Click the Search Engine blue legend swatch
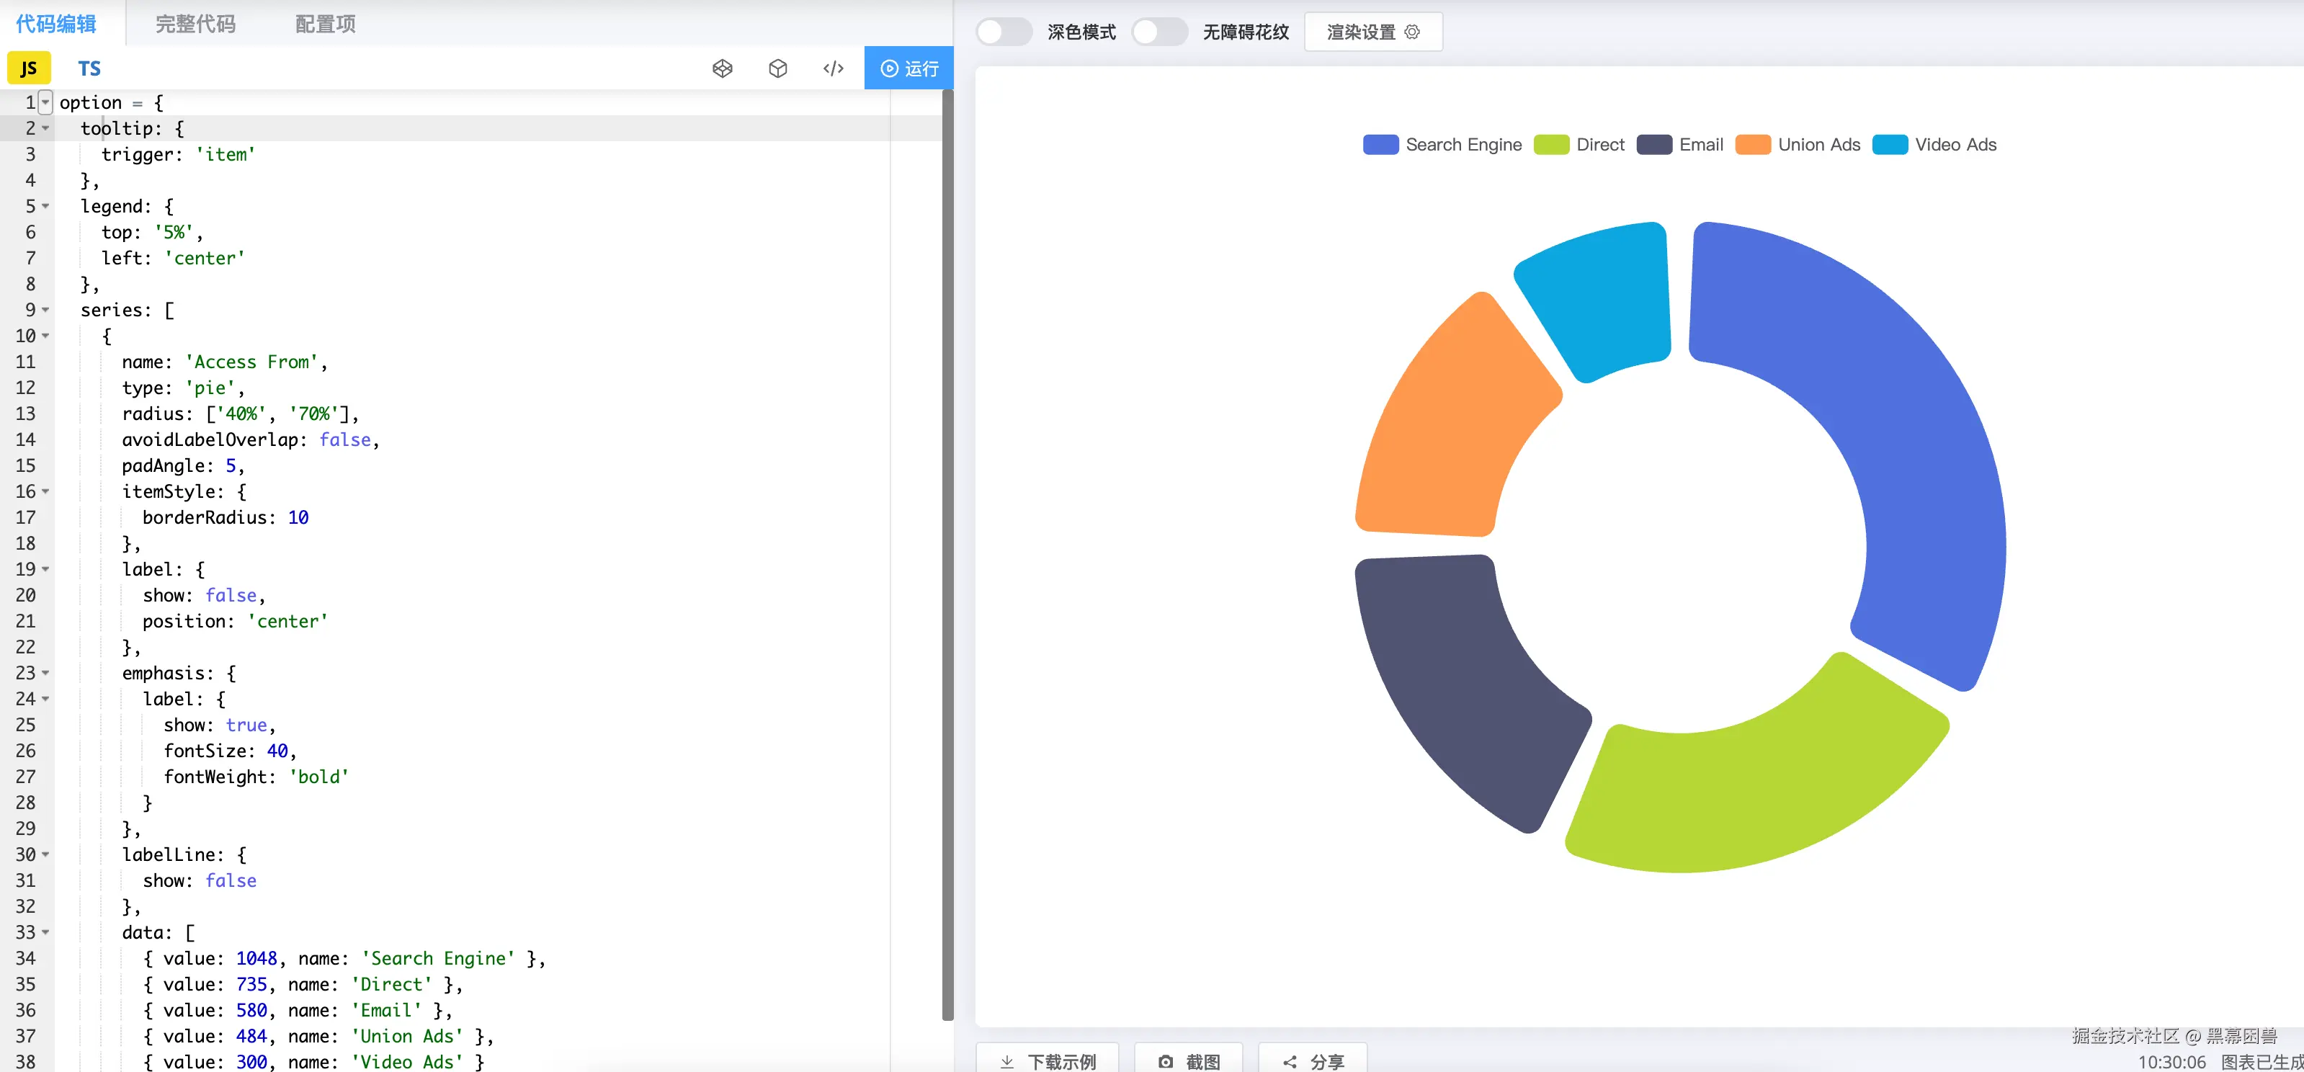Viewport: 2304px width, 1072px height. 1380,145
